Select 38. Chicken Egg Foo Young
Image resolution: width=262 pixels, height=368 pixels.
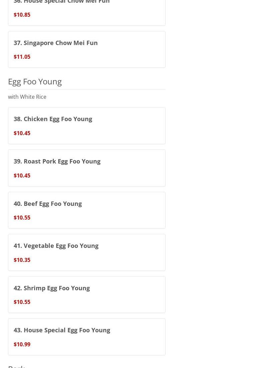53,119
